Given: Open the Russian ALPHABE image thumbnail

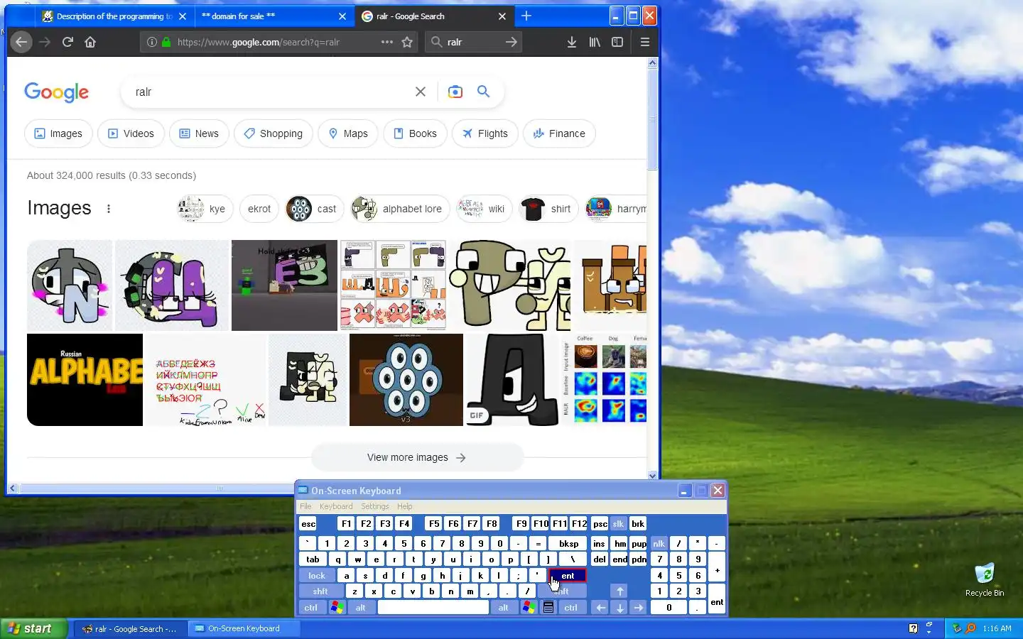Looking at the screenshot, I should 85,380.
